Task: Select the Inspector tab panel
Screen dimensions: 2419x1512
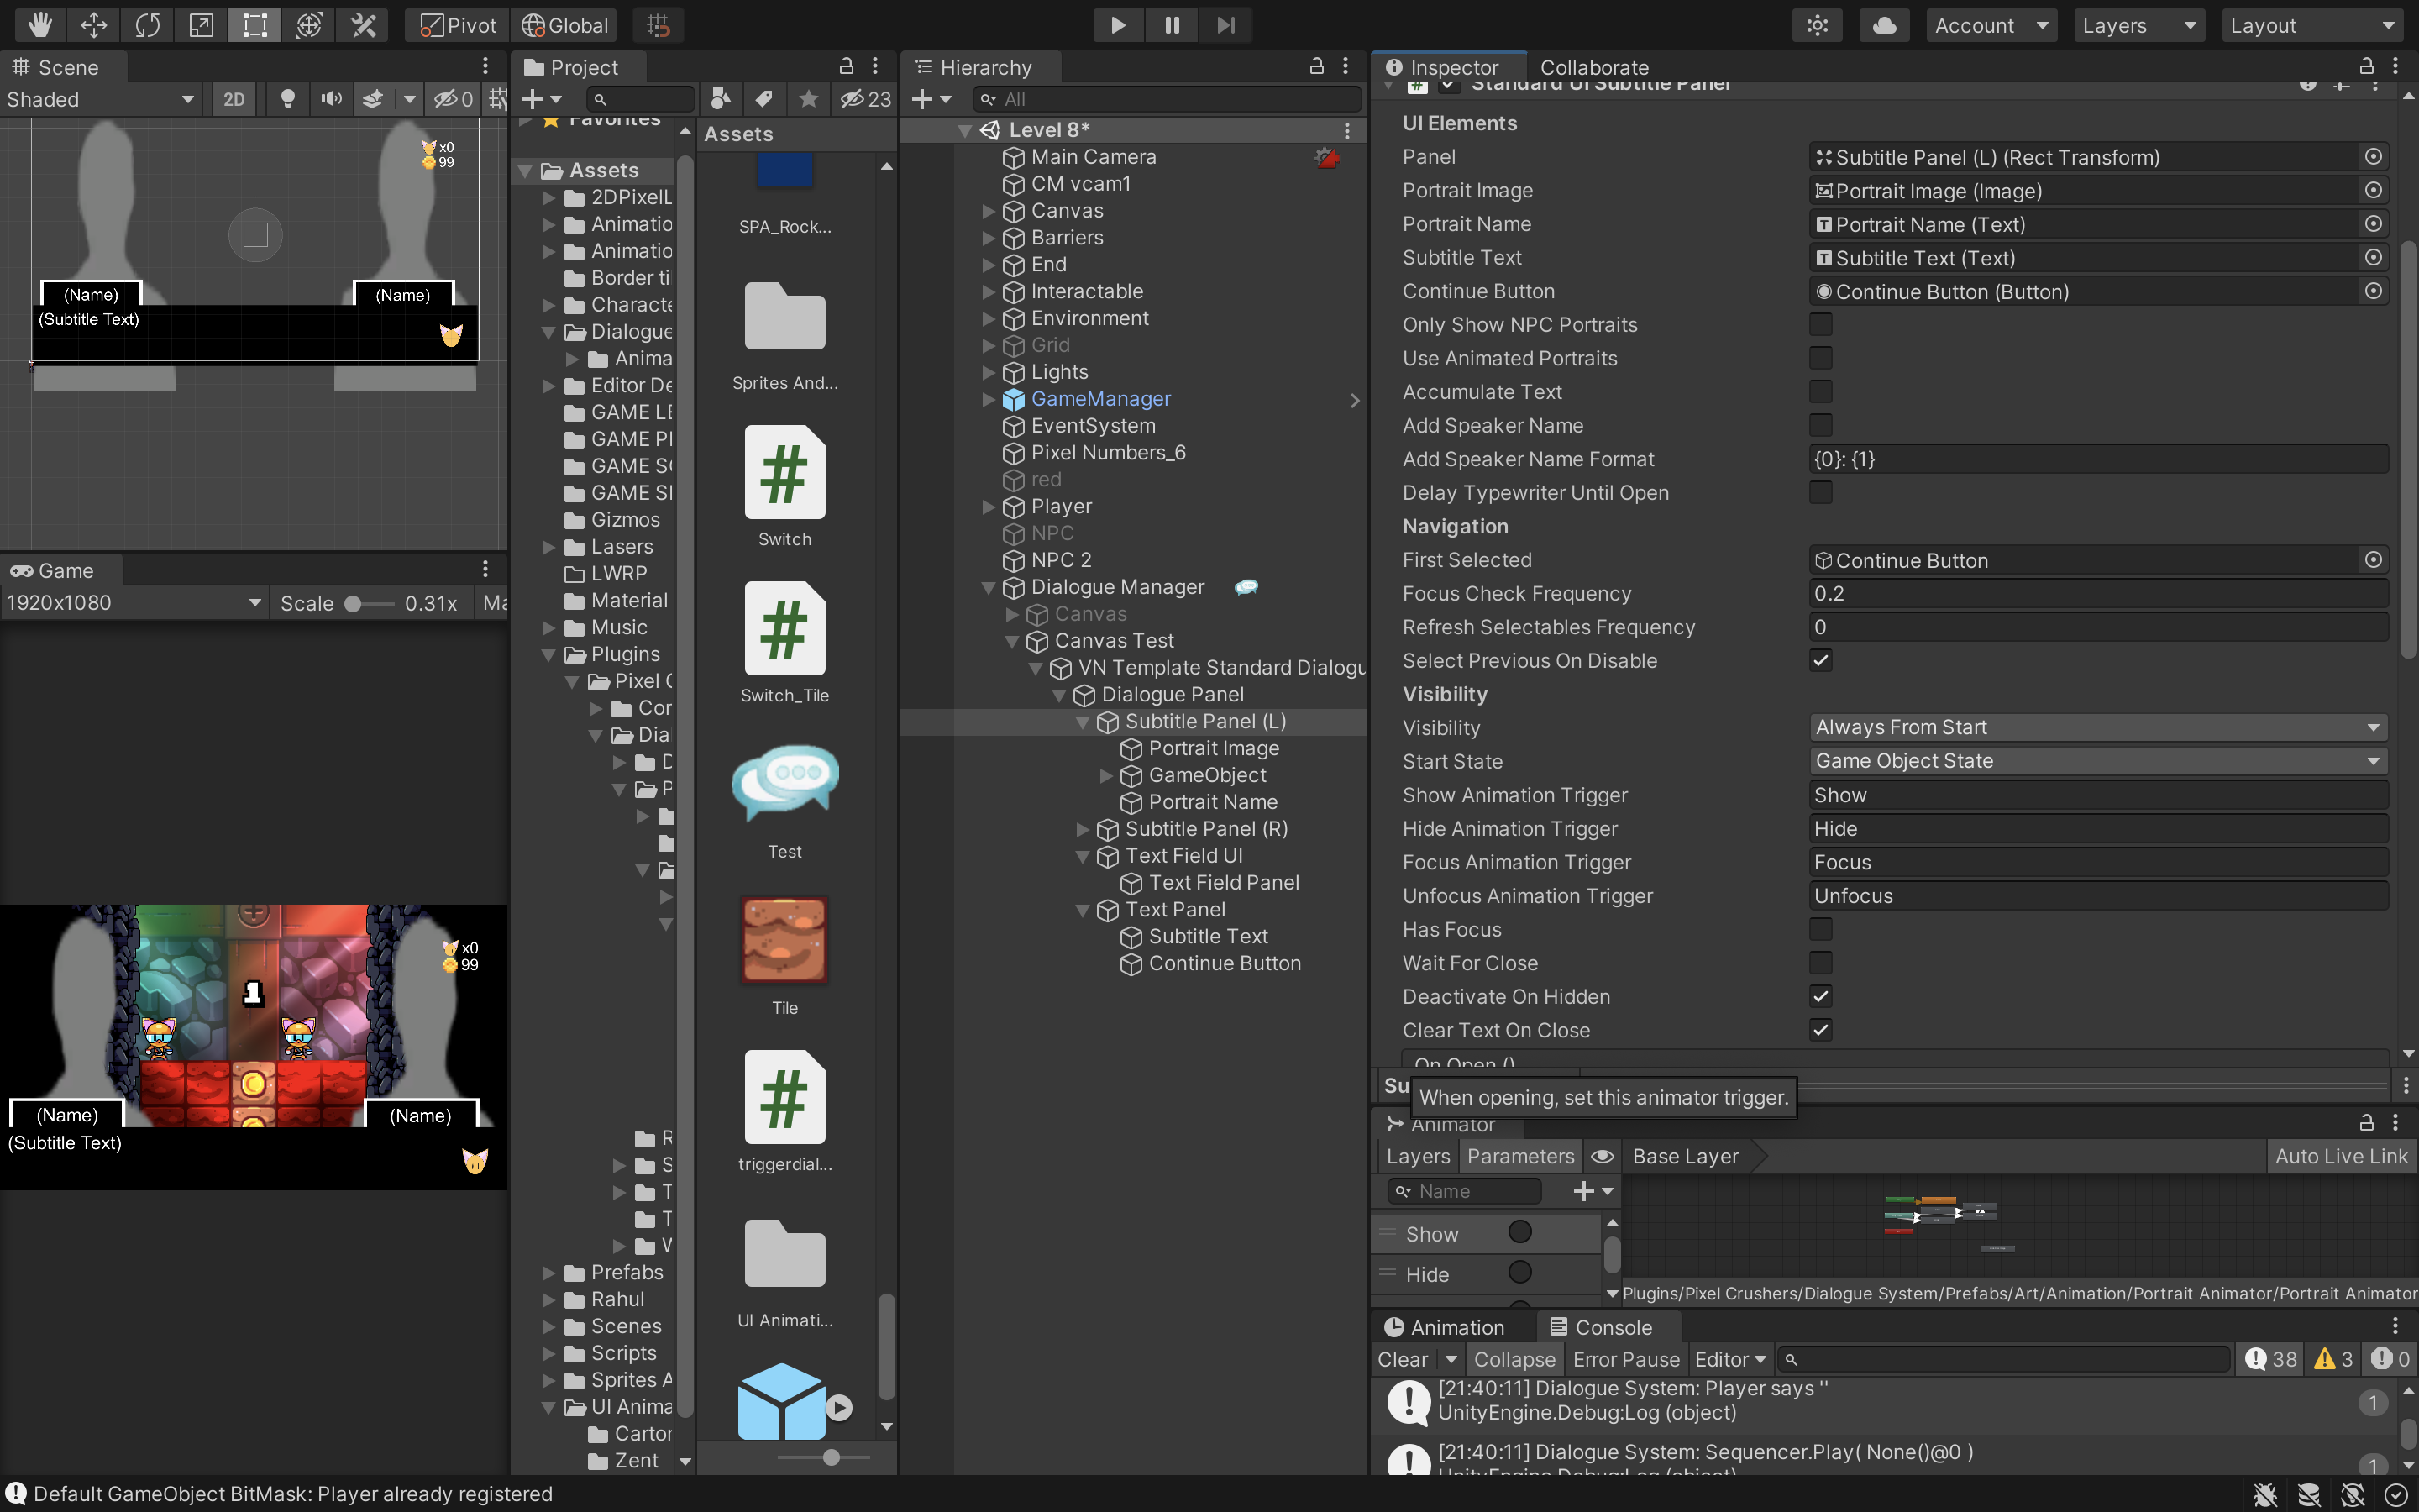Action: point(1454,66)
